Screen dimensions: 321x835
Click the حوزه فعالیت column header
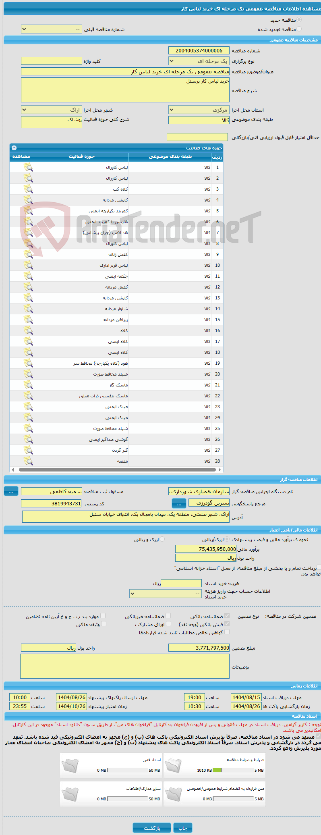(x=81, y=156)
